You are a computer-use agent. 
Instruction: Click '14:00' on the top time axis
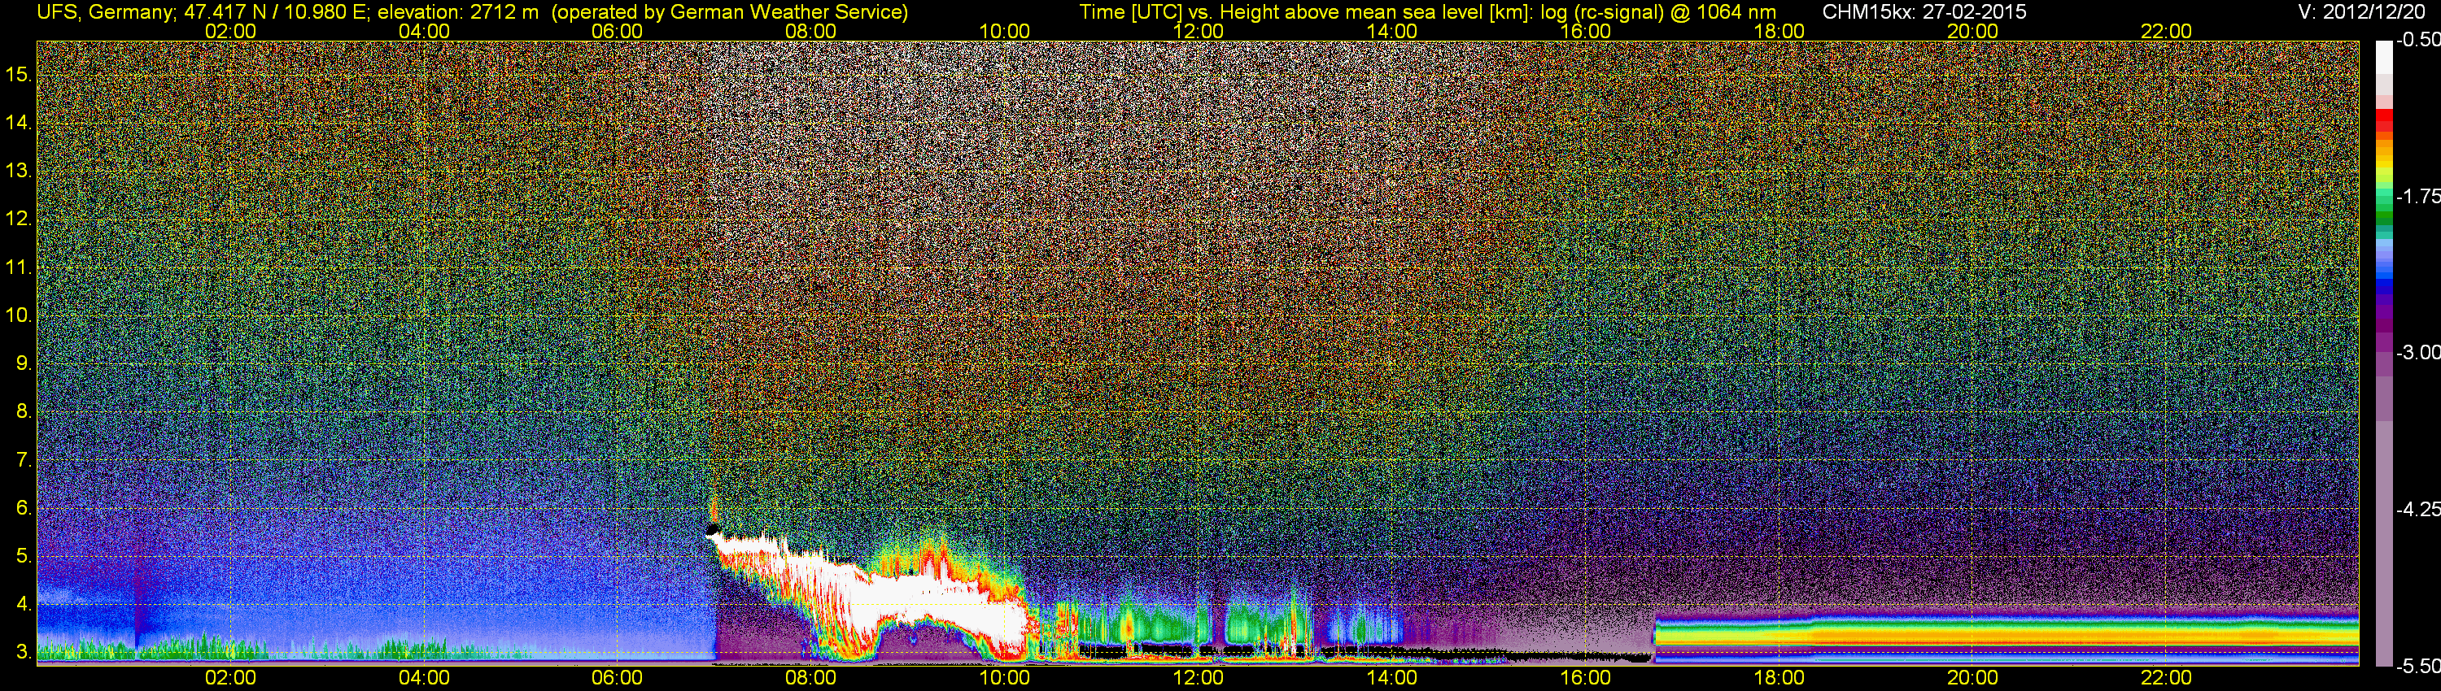pyautogui.click(x=1392, y=31)
